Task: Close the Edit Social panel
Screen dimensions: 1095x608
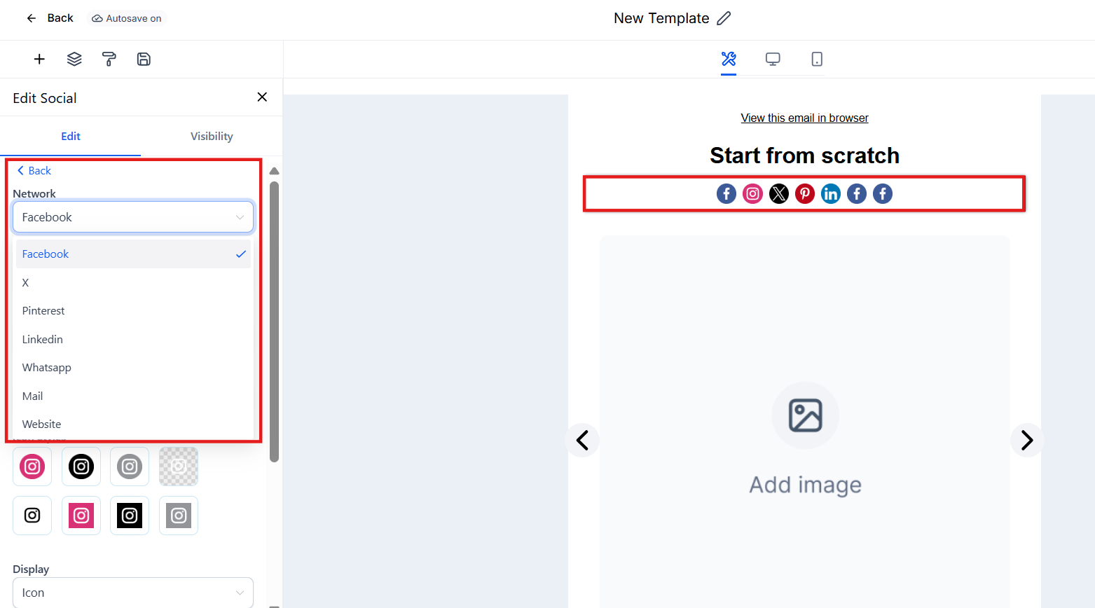Action: click(262, 97)
